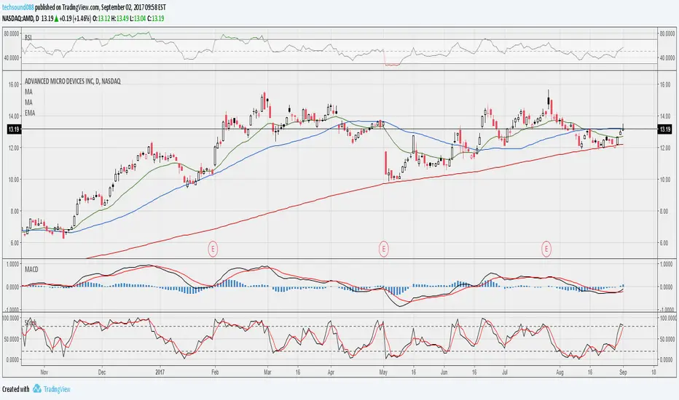Screen dimensions: 679x400
Task: Select the earnings E marker before August
Action: tap(546, 249)
